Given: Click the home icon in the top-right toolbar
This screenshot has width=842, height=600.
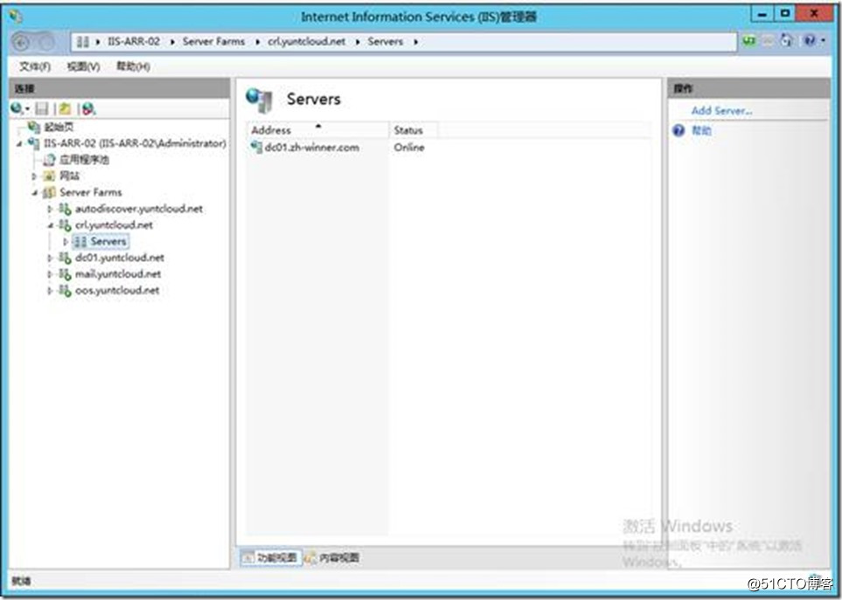Looking at the screenshot, I should [787, 41].
